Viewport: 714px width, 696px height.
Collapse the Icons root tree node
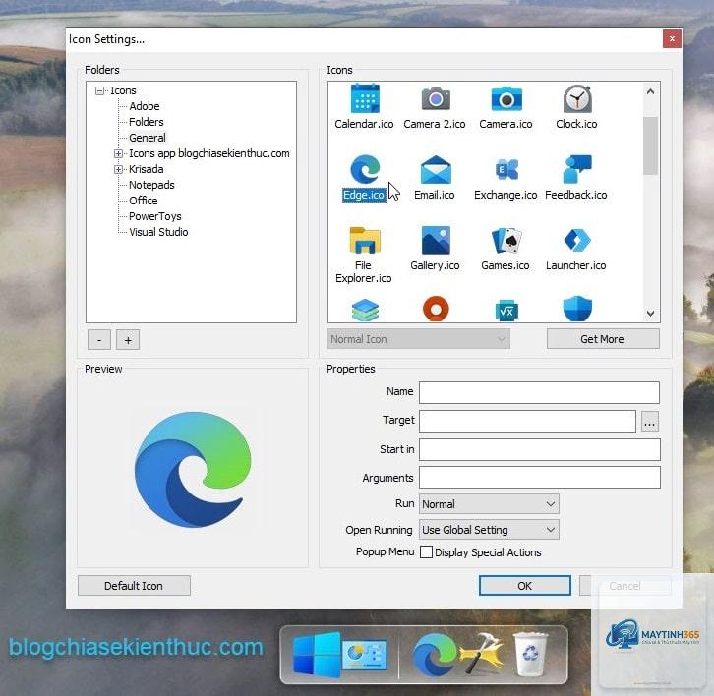[99, 90]
